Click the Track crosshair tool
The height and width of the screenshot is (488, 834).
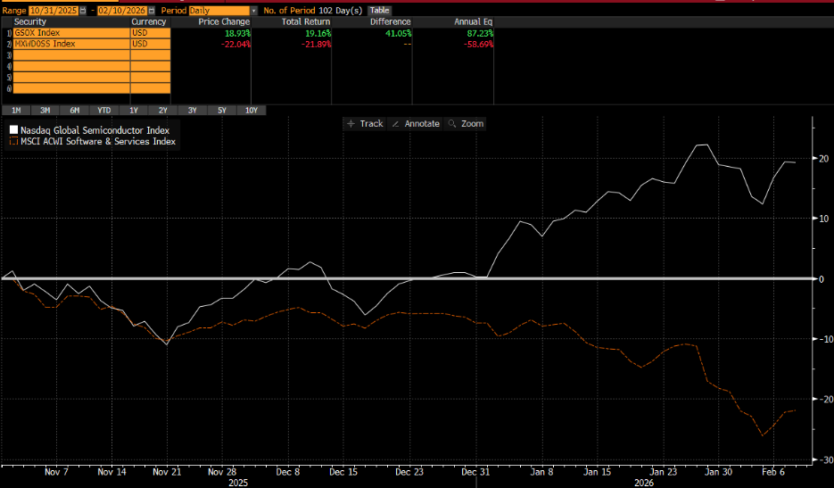pos(366,124)
